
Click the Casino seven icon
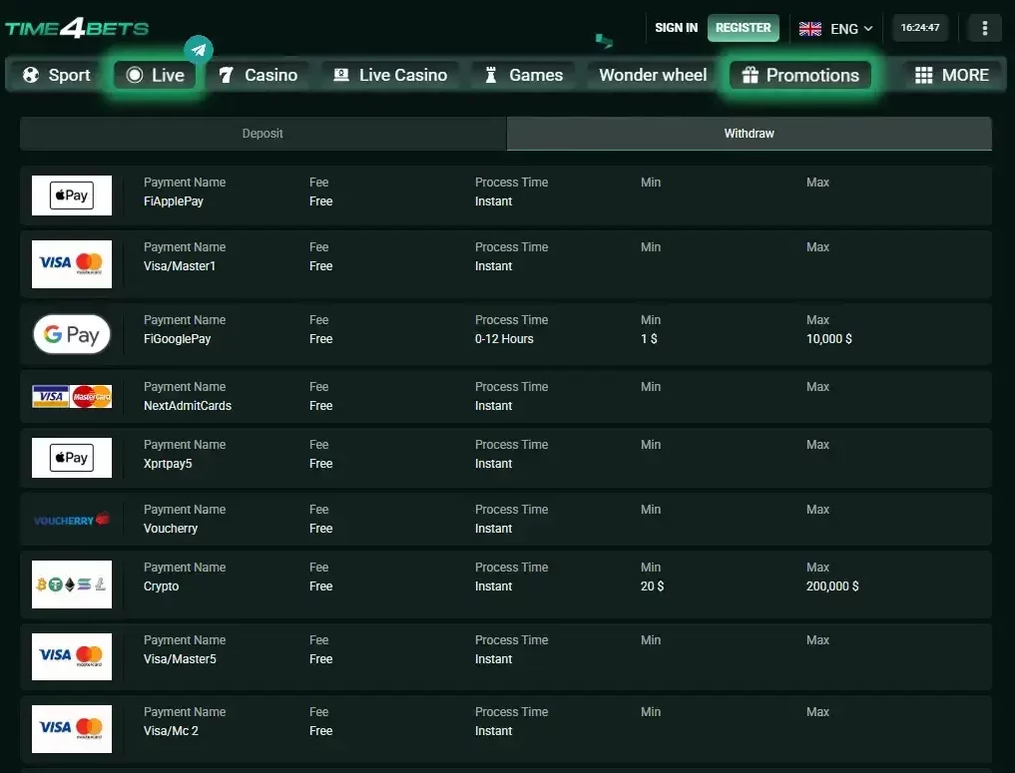click(226, 75)
